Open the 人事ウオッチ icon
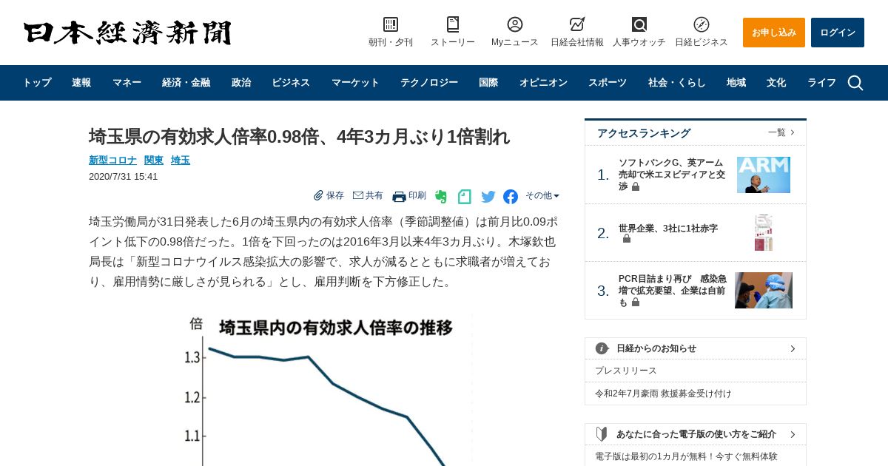The height and width of the screenshot is (466, 888). 639,24
